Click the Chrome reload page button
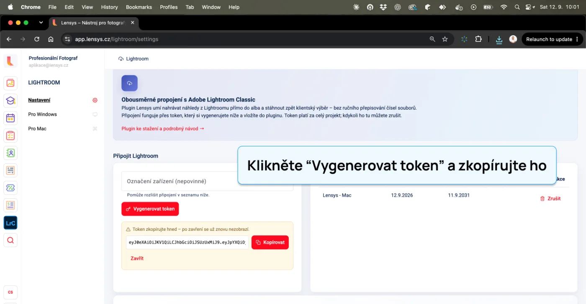The width and height of the screenshot is (586, 304). coord(37,39)
